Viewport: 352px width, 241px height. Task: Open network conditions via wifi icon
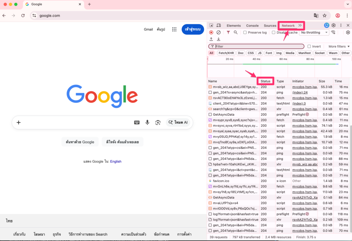click(x=333, y=32)
